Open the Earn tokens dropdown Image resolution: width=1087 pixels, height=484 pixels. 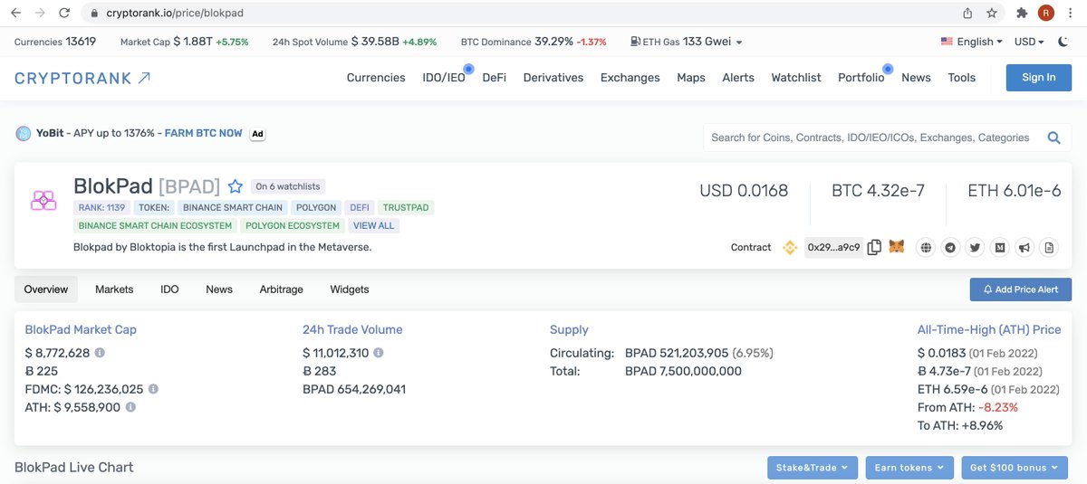(x=909, y=468)
